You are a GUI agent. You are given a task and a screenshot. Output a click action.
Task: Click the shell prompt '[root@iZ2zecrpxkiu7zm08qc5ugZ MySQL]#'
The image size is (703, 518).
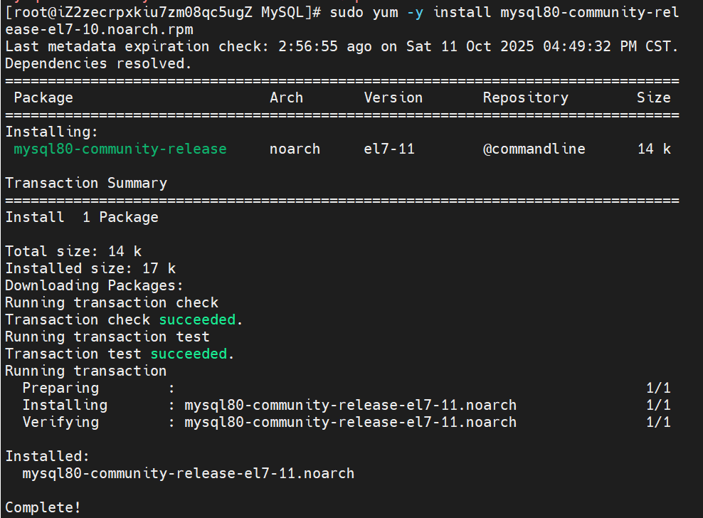pos(163,12)
